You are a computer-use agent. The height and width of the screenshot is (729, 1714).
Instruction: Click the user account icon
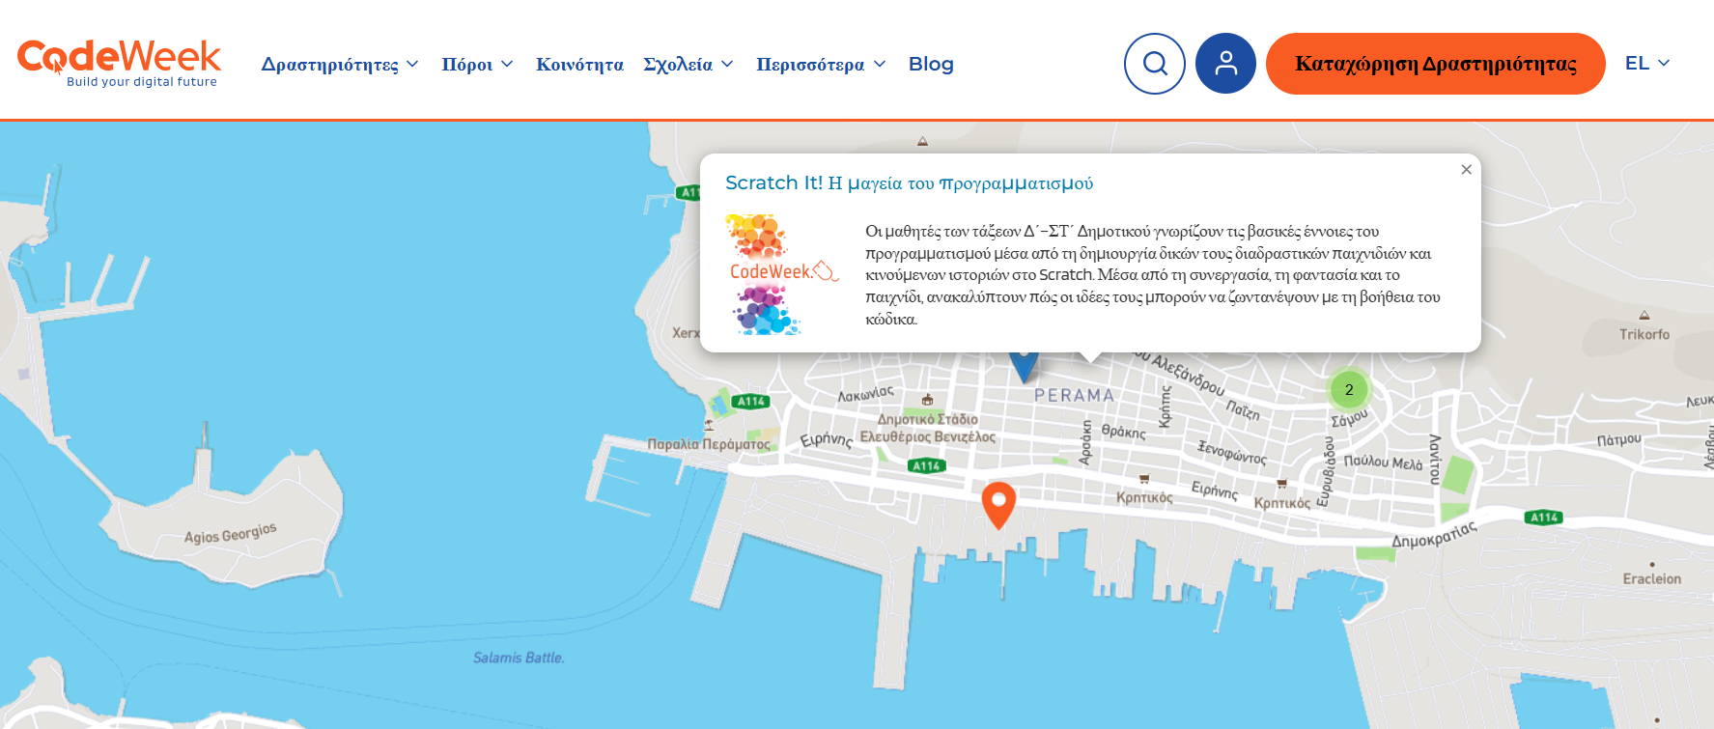pos(1225,64)
